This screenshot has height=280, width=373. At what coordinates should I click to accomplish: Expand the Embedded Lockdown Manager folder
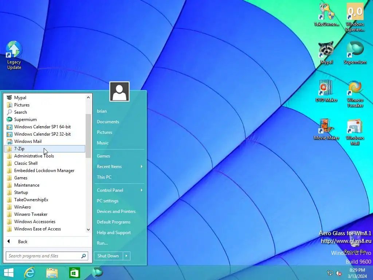(x=45, y=171)
